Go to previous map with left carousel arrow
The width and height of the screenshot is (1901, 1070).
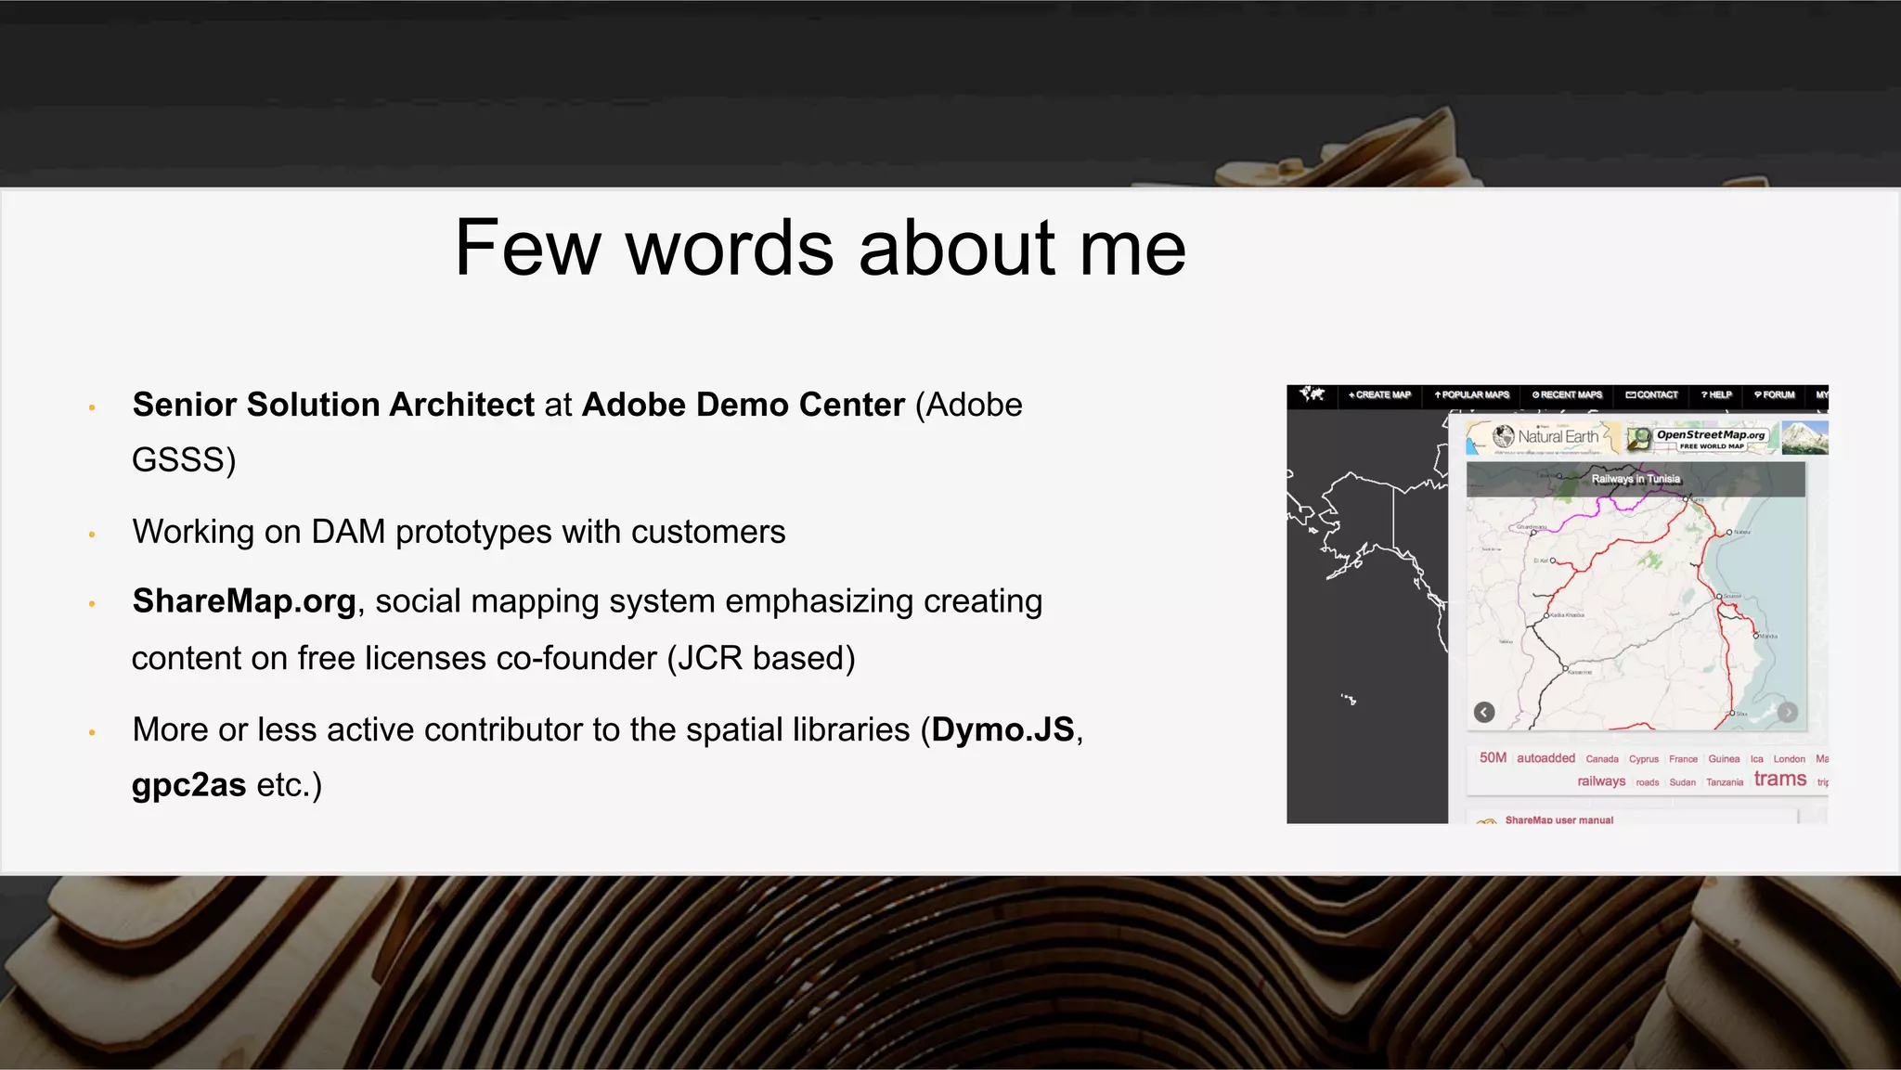pyautogui.click(x=1484, y=712)
